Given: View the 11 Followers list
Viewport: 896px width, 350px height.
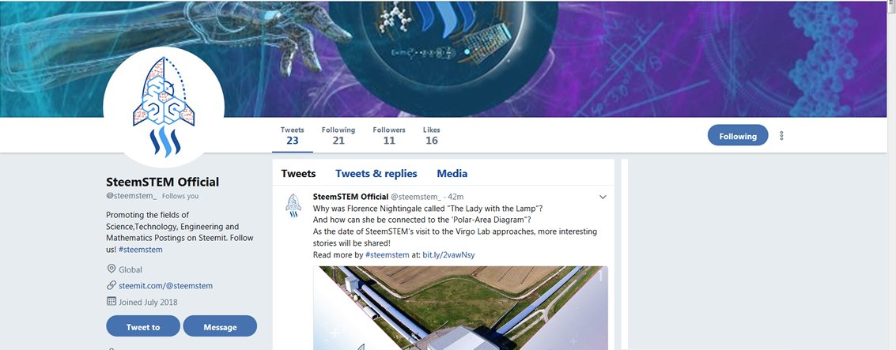Looking at the screenshot, I should 389,135.
